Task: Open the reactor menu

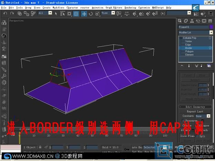Action: point(85,8)
